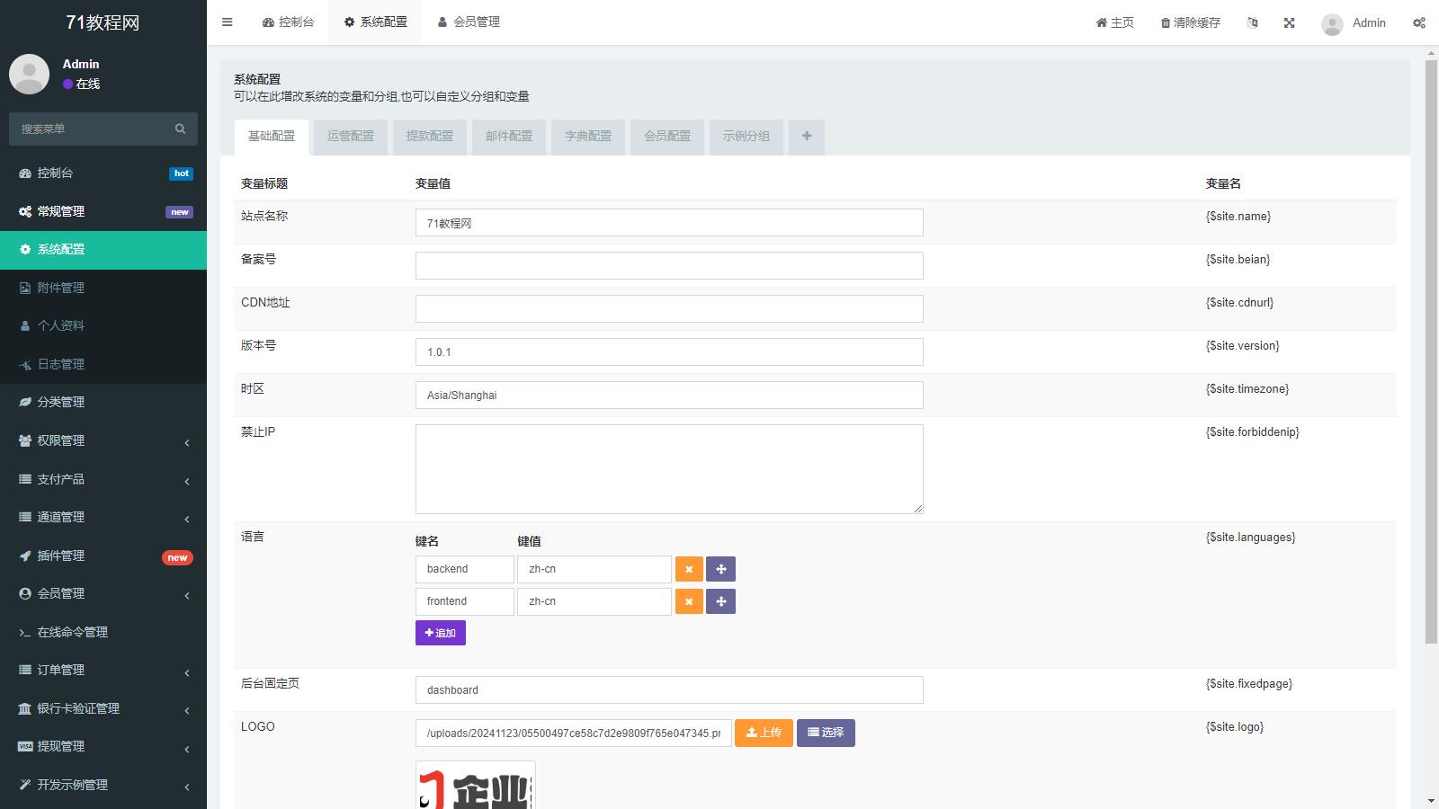Click the page vertical scrollbar
The image size is (1439, 809).
click(1431, 360)
